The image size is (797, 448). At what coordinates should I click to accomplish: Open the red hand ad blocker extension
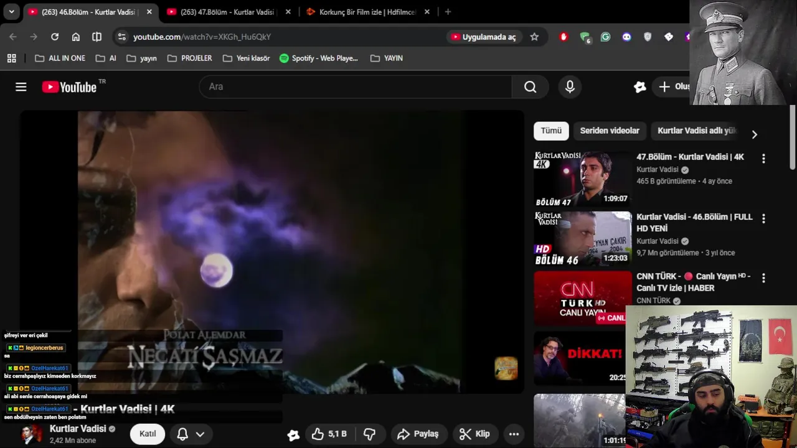pos(564,37)
